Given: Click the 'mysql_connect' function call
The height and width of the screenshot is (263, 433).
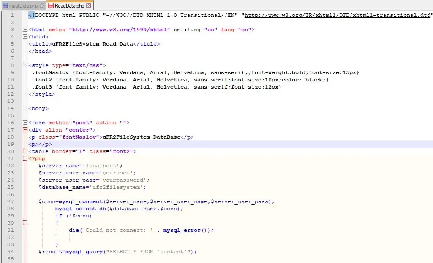Looking at the screenshot, I should pos(81,201).
